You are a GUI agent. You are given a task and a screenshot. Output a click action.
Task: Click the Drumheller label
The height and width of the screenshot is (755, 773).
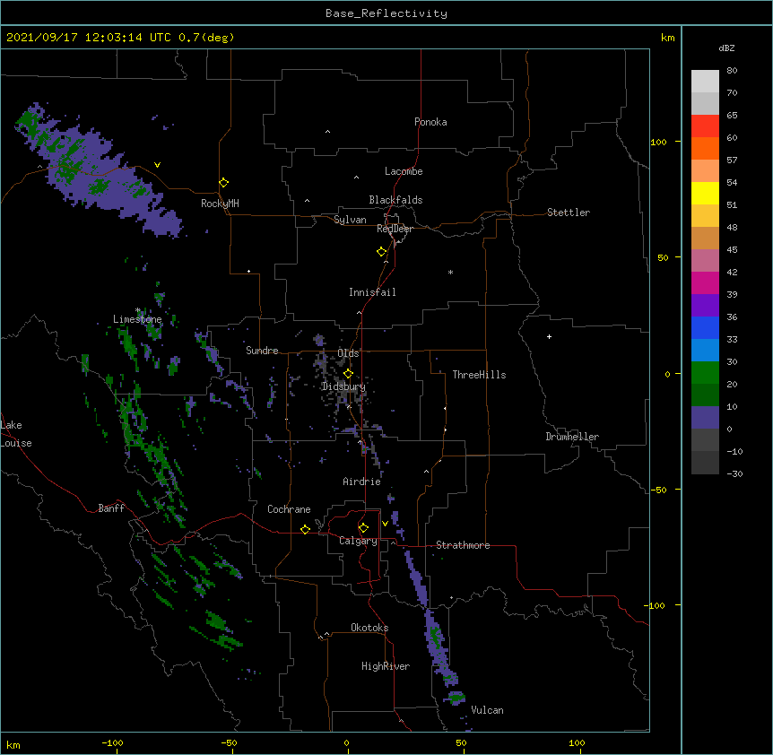(x=572, y=437)
